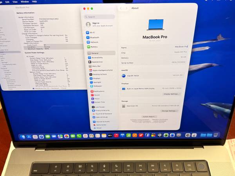The image size is (235, 176).
Task: Open the Help menu
Action: [x=35, y=2]
